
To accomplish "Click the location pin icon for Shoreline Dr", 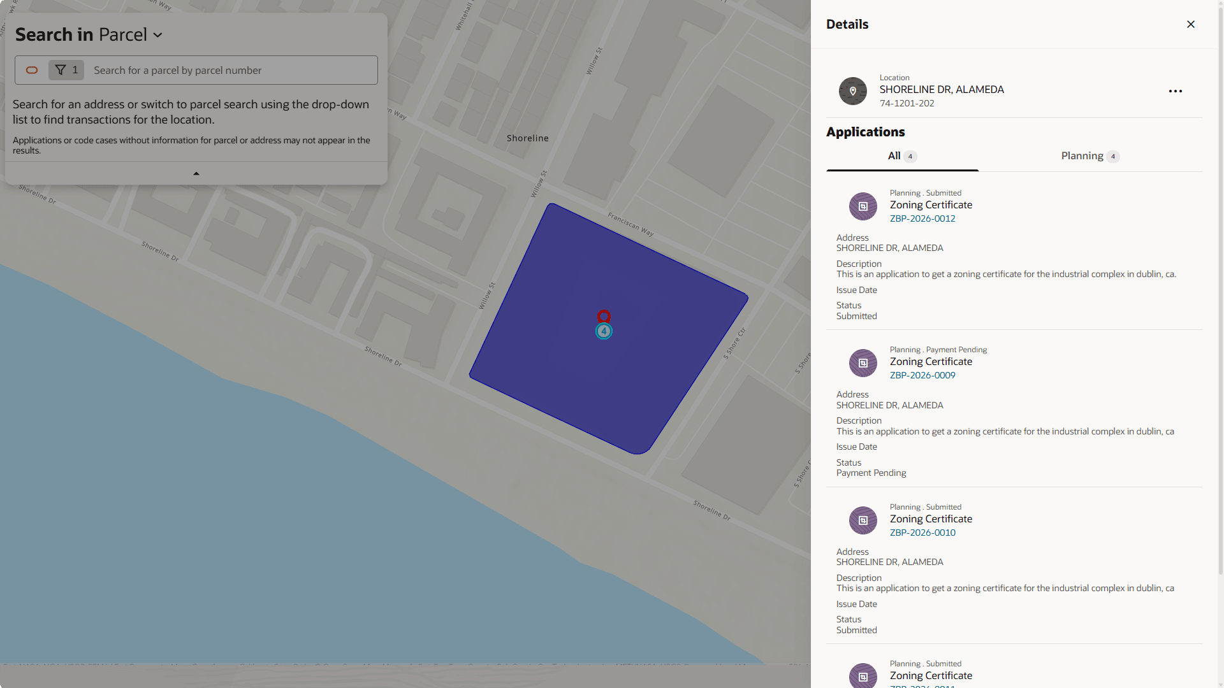I will click(853, 91).
